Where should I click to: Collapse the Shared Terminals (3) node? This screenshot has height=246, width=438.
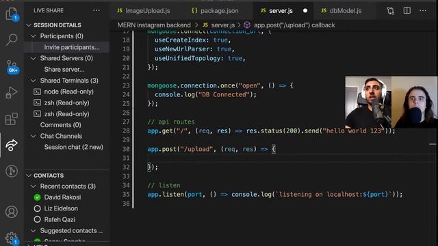coord(34,81)
